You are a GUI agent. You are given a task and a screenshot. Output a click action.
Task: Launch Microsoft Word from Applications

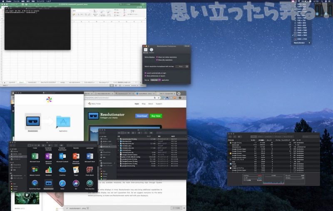coord(89,156)
